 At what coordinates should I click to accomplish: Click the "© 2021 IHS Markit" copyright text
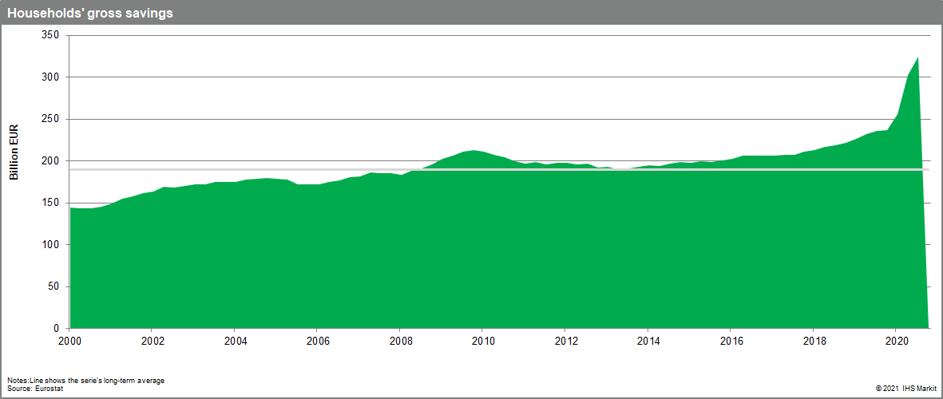(x=905, y=388)
